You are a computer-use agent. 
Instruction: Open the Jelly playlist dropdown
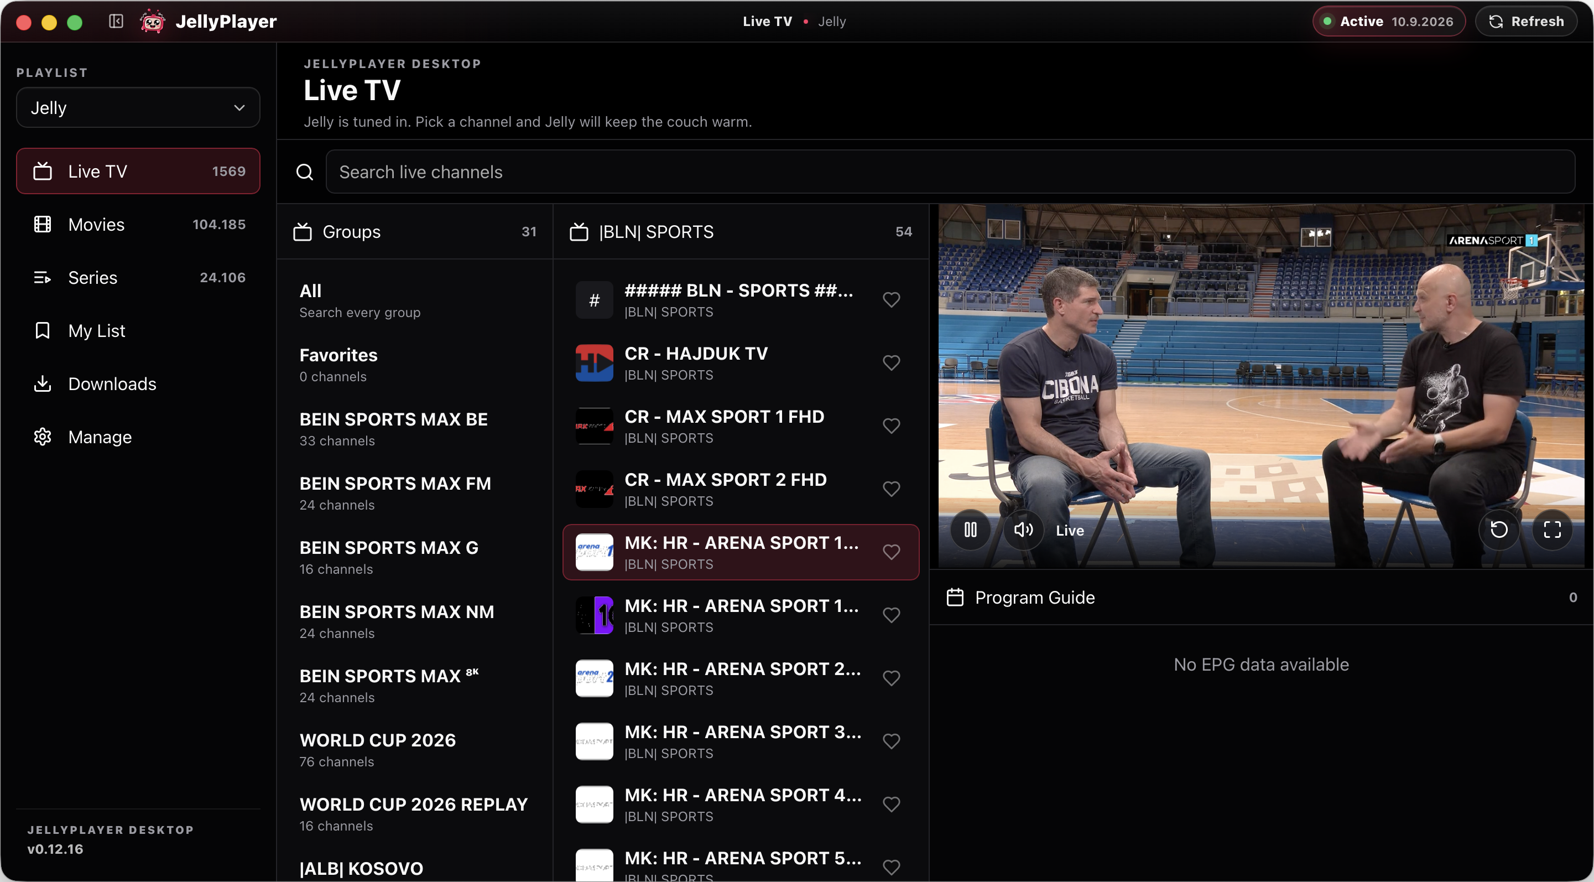138,108
